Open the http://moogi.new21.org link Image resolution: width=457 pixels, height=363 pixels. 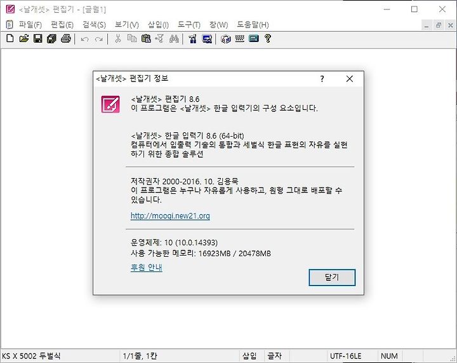(170, 216)
